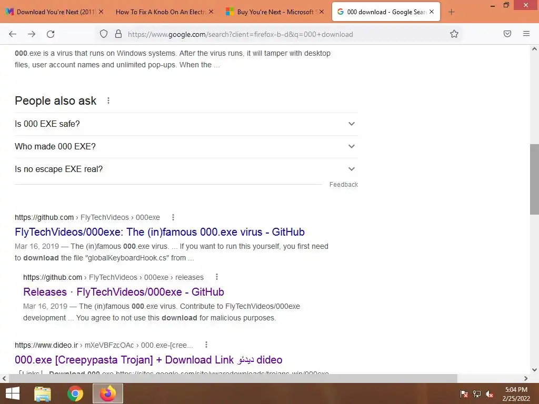Image resolution: width=539 pixels, height=404 pixels.
Task: Click scroll-right arrow on horizontal scrollbar
Action: pyautogui.click(x=526, y=378)
